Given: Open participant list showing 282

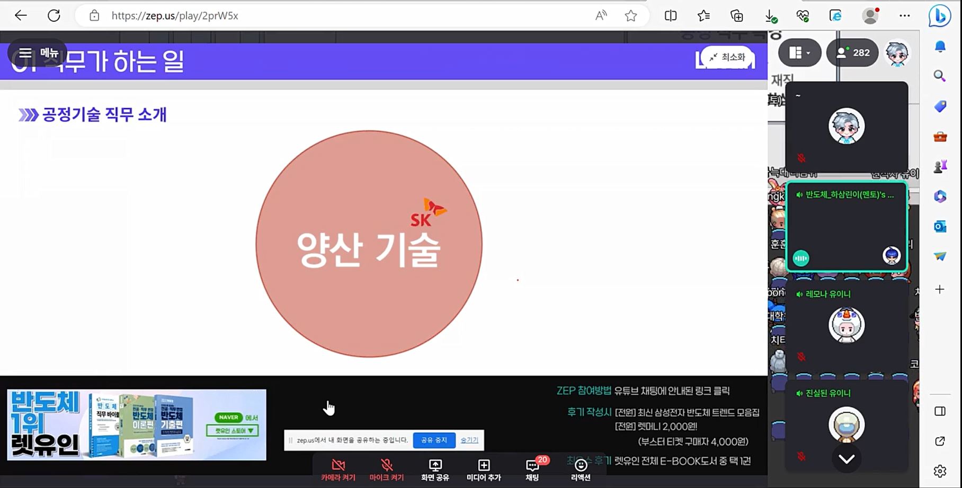Looking at the screenshot, I should 852,53.
